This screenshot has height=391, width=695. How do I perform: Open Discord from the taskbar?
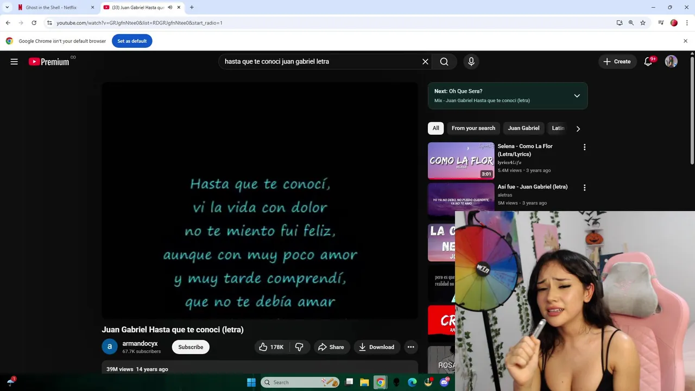445,382
